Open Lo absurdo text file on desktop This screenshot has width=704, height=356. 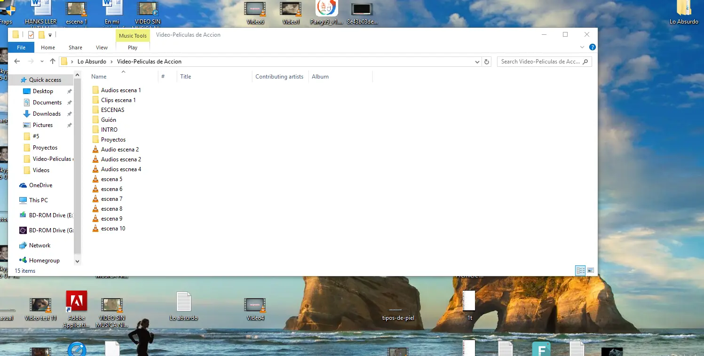183,307
